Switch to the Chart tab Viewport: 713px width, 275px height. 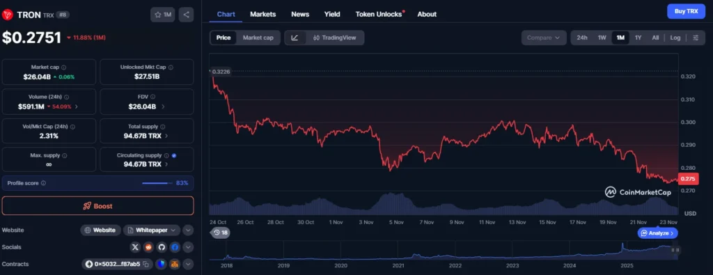[226, 14]
